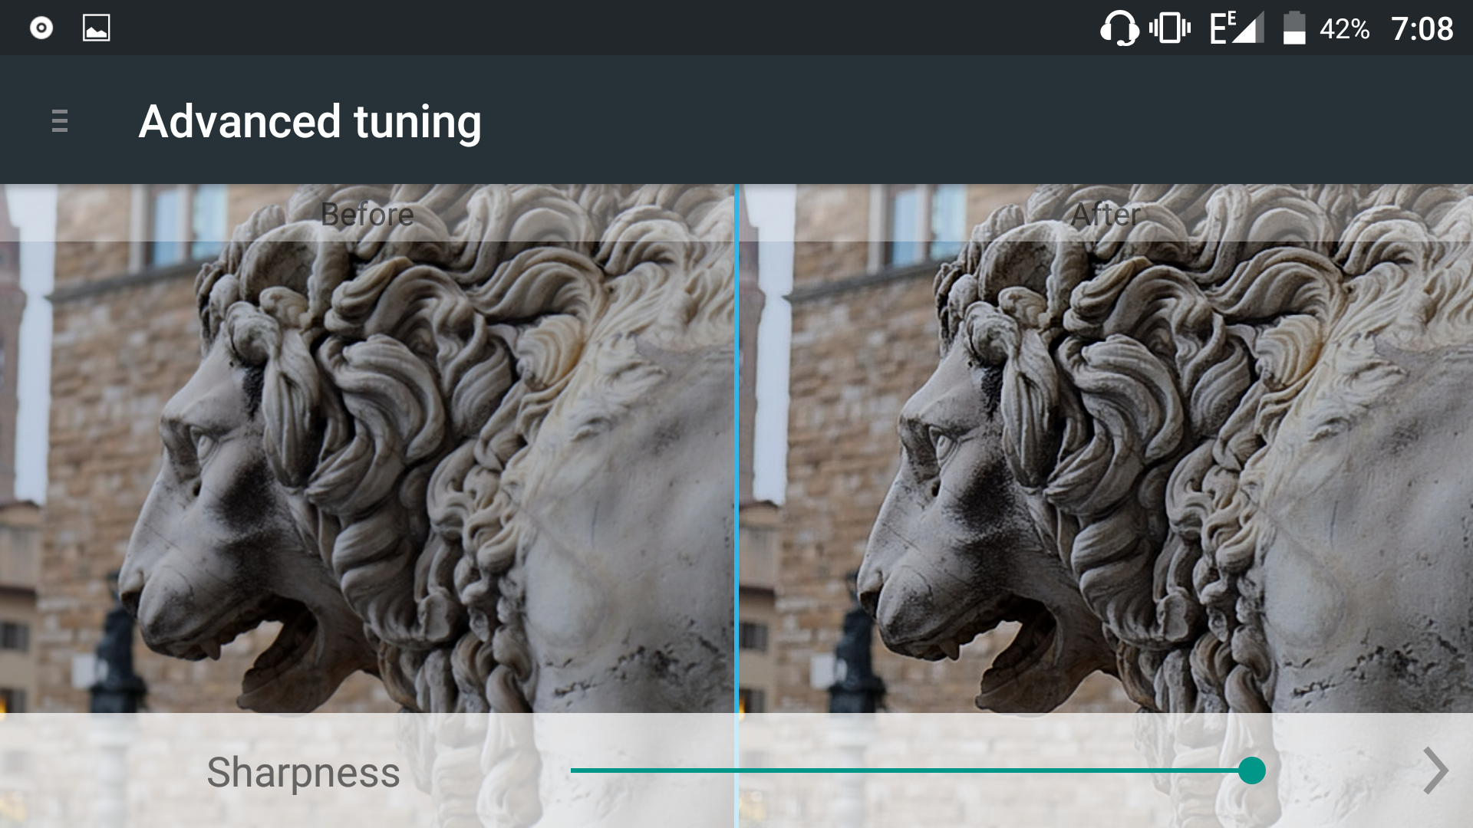Select the After preview label

[1106, 214]
